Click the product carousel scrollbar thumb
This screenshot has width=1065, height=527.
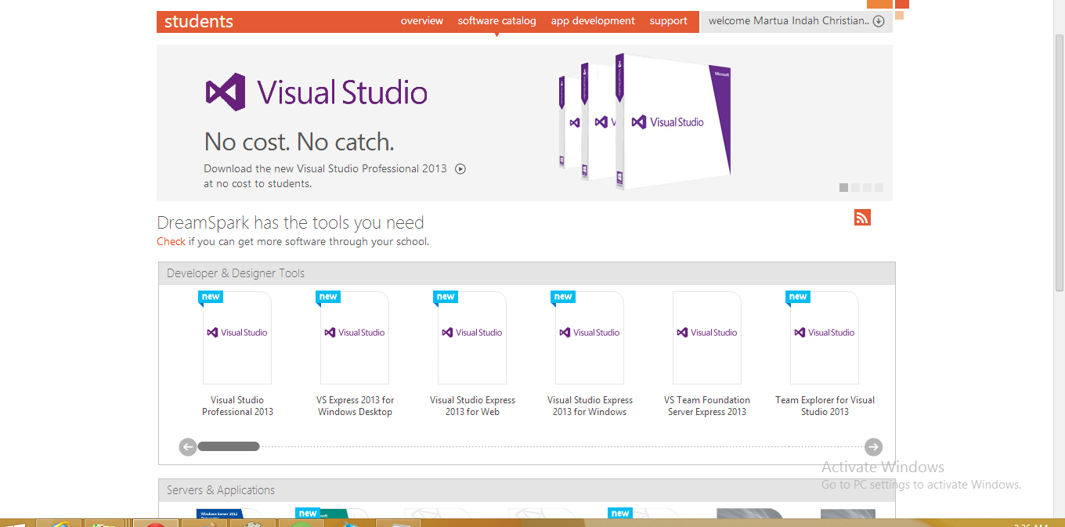229,446
